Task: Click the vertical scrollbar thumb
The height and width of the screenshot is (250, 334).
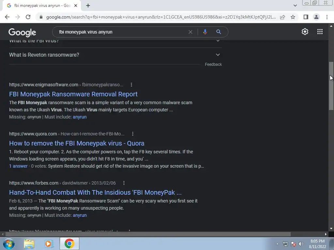Action: tap(331, 86)
